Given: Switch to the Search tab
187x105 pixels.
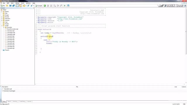Looking at the screenshot, I should click(x=9, y=101).
